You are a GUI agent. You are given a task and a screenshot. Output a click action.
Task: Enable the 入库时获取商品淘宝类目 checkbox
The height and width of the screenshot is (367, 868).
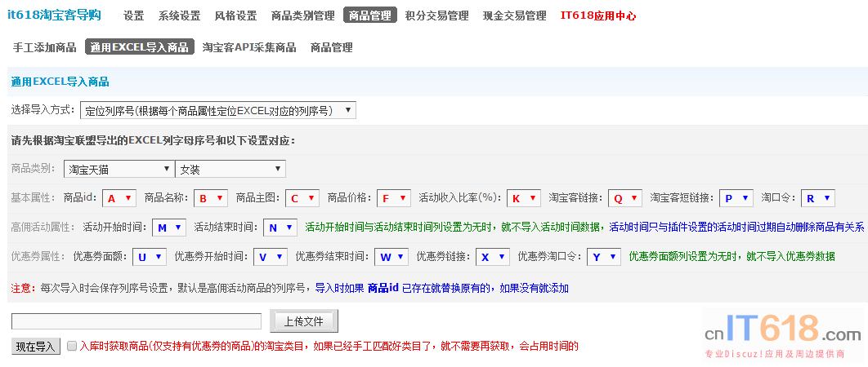coord(71,347)
